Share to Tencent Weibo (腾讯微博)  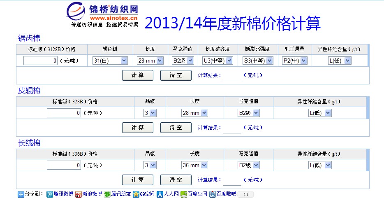[x=60, y=194]
